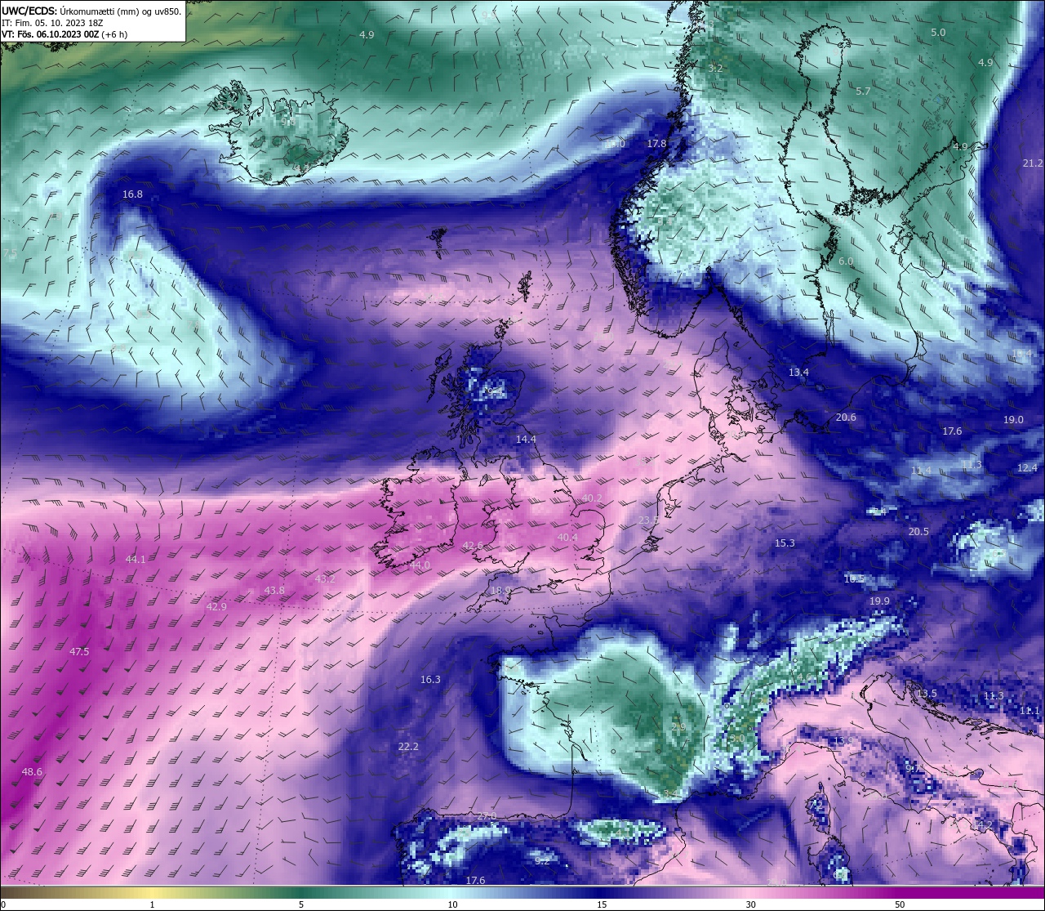Click the 50 tick on the color scale
Image resolution: width=1045 pixels, height=911 pixels.
click(900, 904)
